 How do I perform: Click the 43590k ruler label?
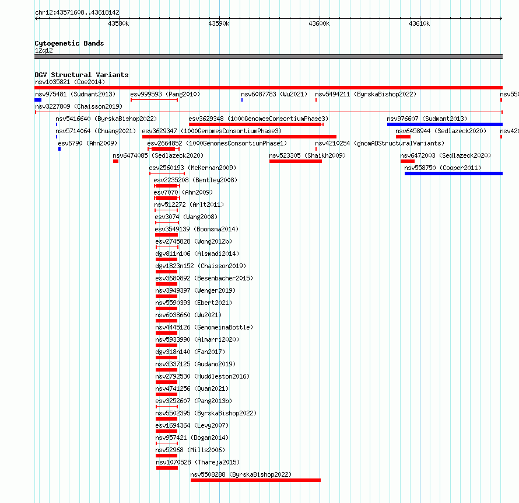(219, 23)
